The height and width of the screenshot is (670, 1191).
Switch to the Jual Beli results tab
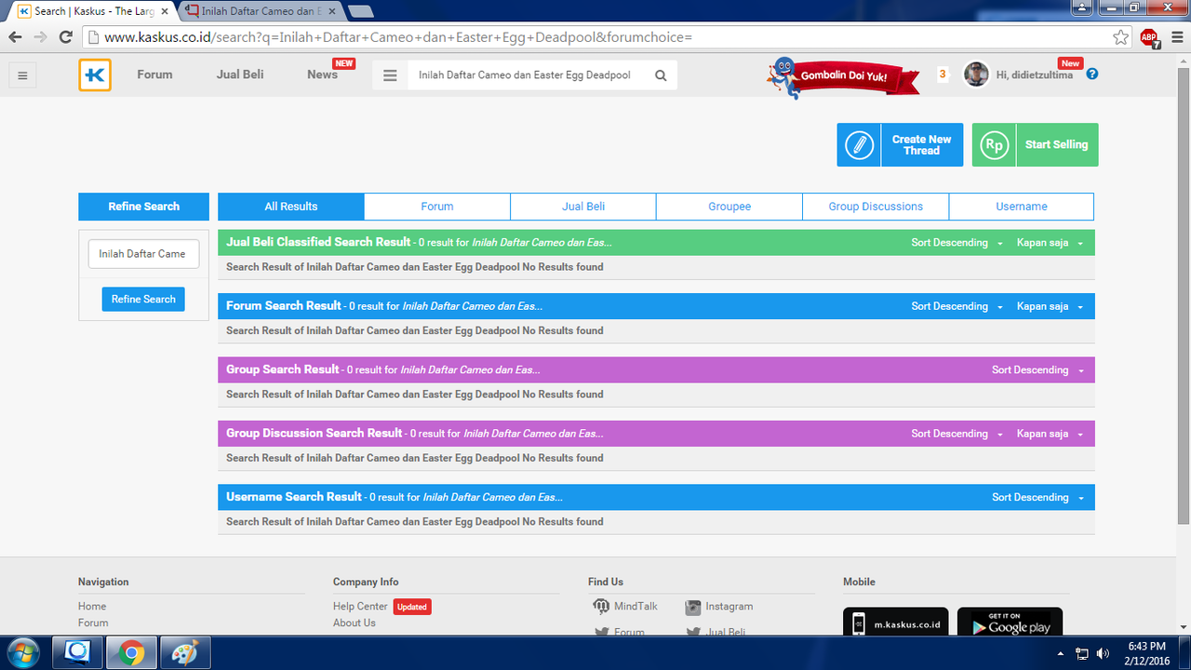point(583,207)
